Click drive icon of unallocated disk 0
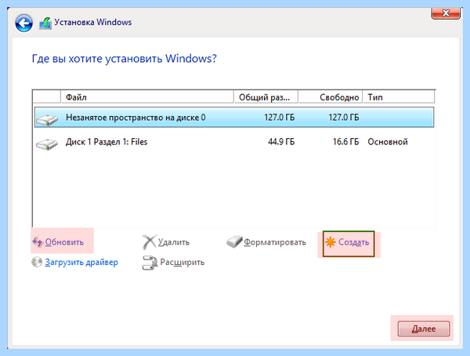 tap(47, 120)
